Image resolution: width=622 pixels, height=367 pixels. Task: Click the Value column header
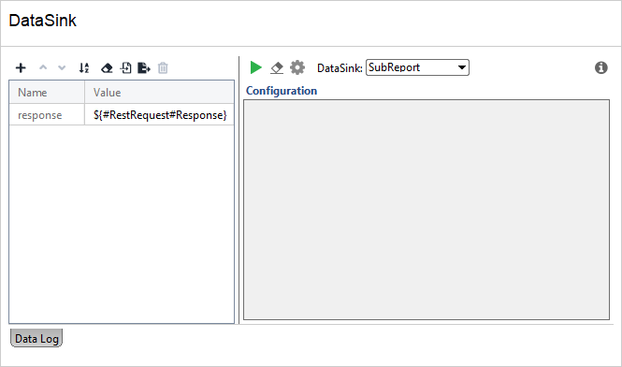tap(159, 93)
